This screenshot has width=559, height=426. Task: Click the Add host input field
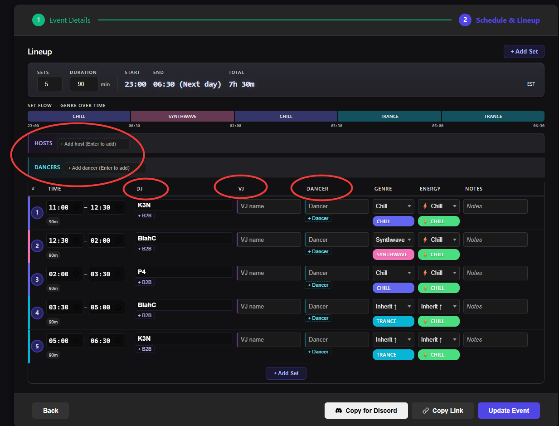(x=93, y=144)
